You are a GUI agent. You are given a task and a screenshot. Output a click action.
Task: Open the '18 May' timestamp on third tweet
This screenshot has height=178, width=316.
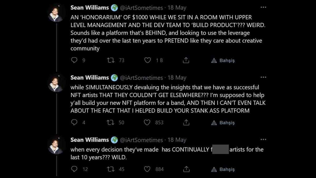tap(177, 140)
